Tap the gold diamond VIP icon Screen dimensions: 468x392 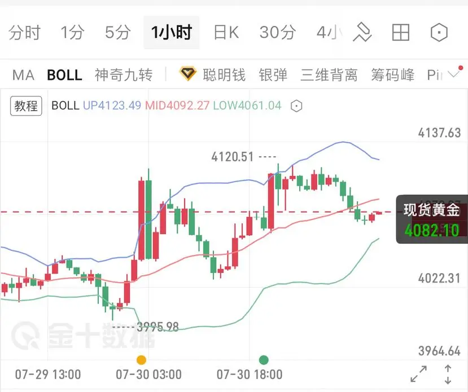click(187, 74)
